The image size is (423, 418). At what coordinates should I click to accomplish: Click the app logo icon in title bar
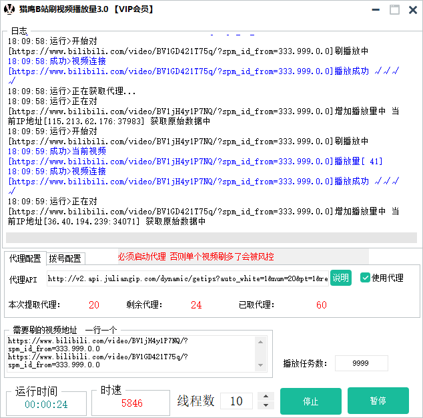point(9,9)
